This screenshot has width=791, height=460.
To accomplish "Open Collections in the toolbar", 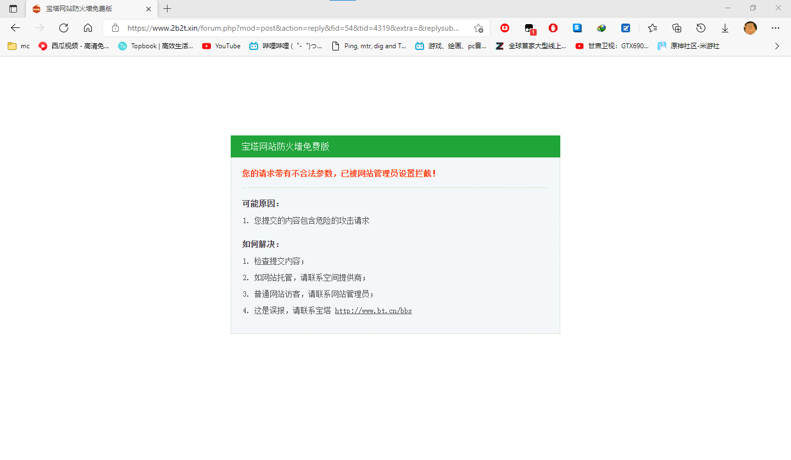I will click(676, 28).
